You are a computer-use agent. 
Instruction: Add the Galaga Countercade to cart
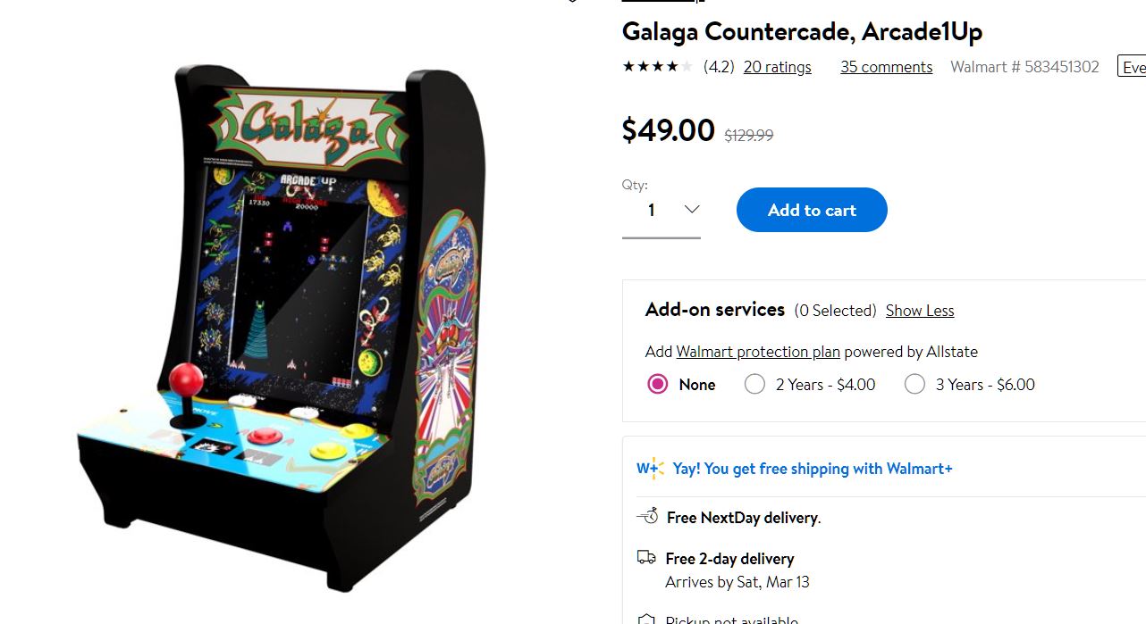(812, 210)
